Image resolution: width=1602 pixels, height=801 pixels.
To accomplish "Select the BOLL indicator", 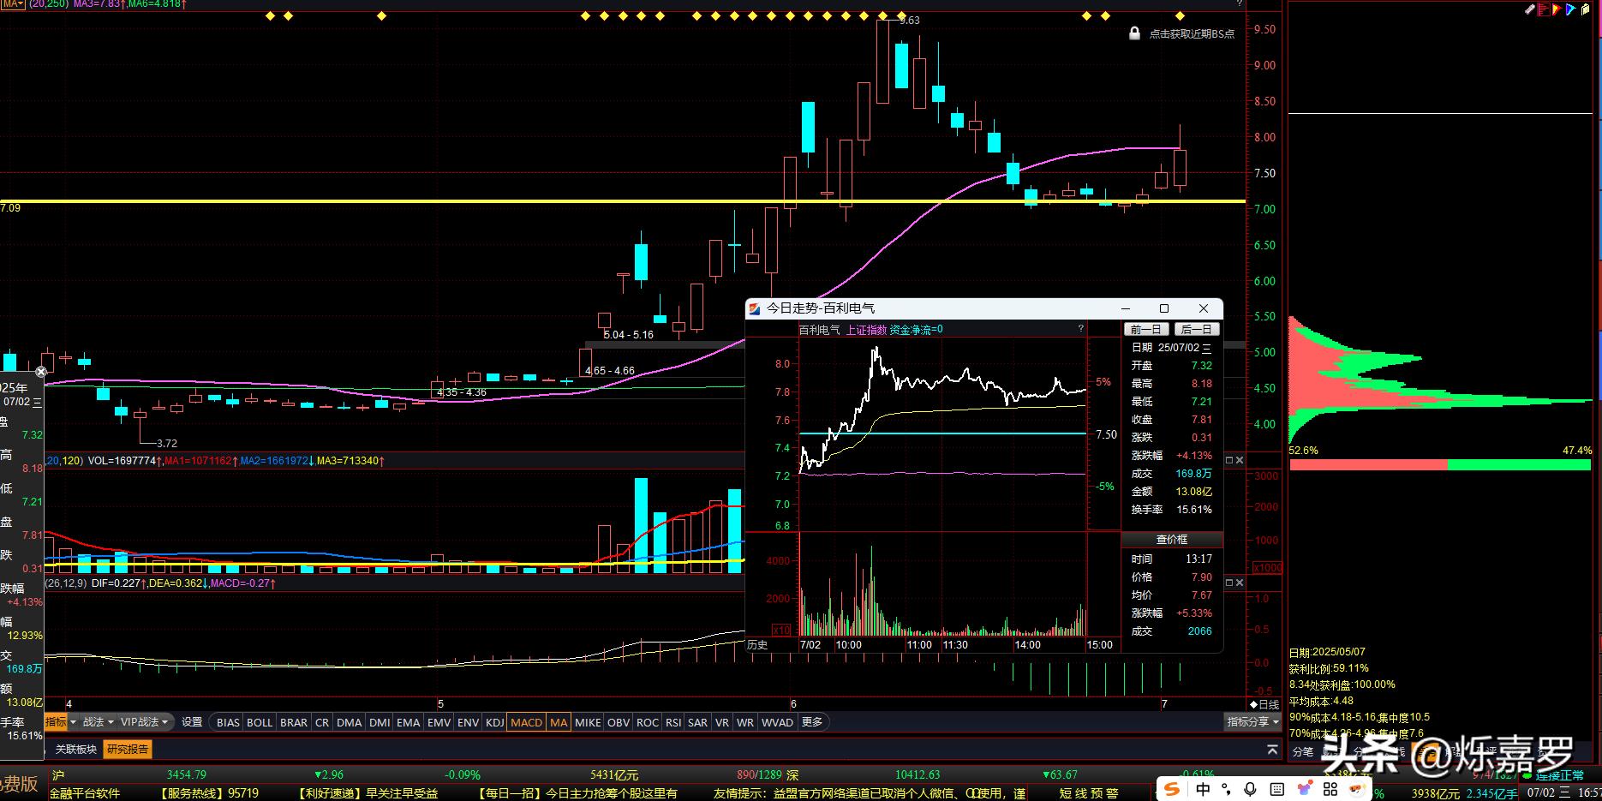I will click(x=260, y=722).
